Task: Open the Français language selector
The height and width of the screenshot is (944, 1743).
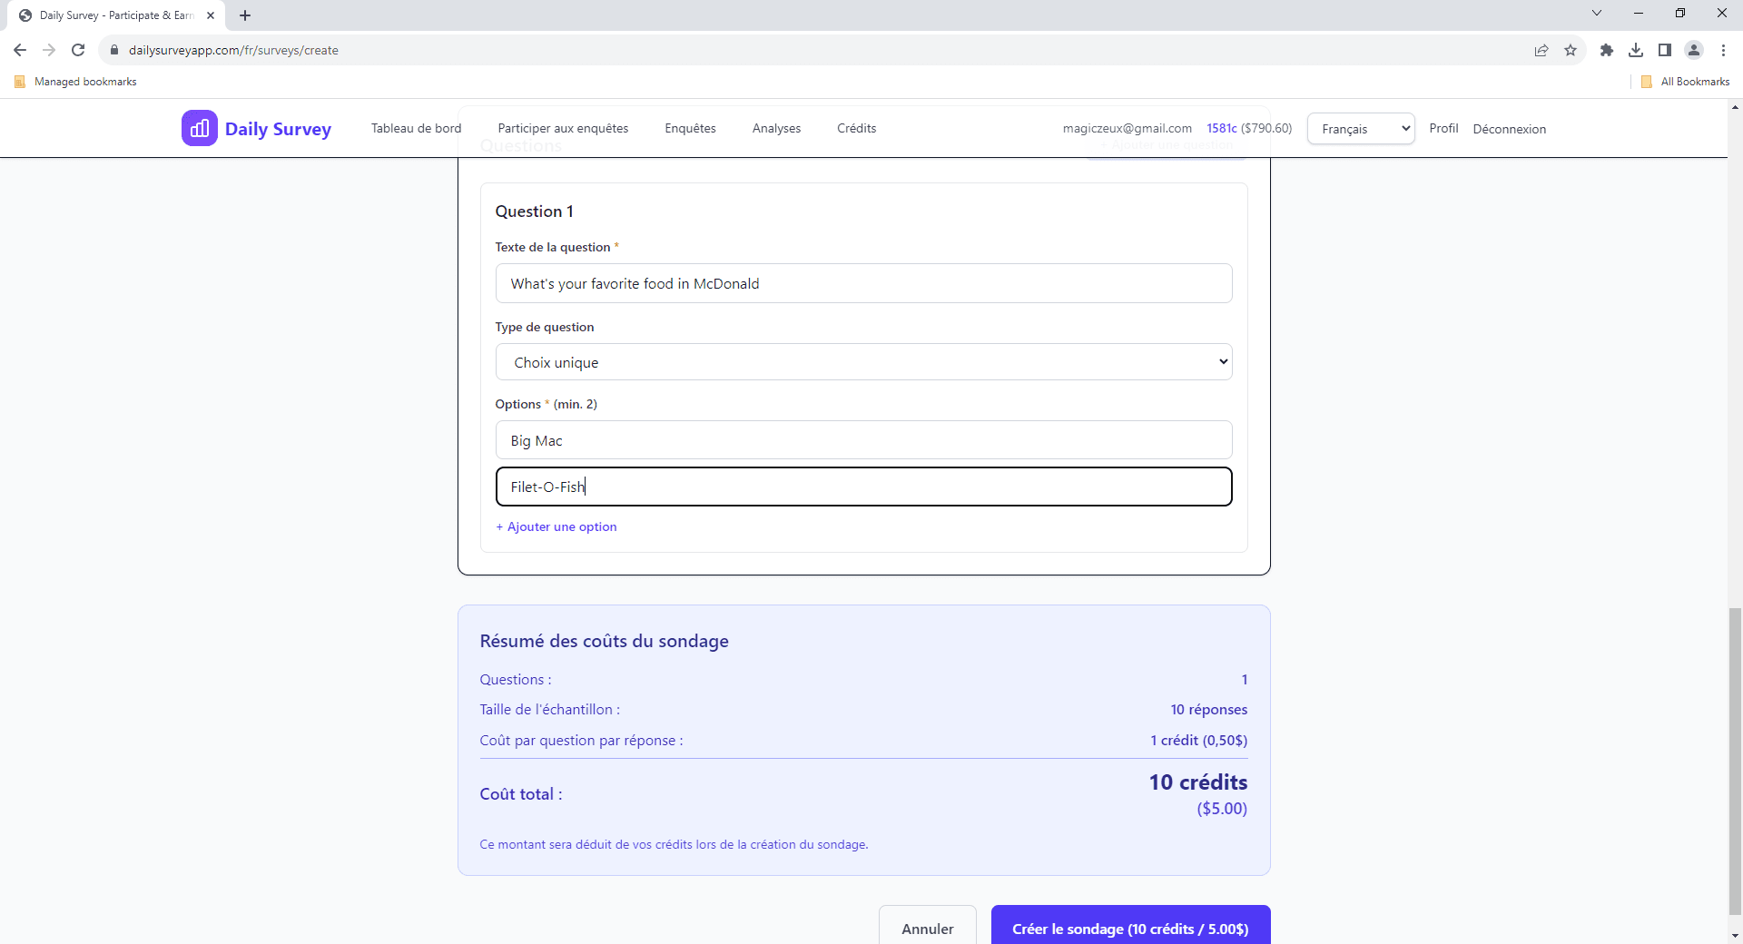Action: click(x=1360, y=129)
